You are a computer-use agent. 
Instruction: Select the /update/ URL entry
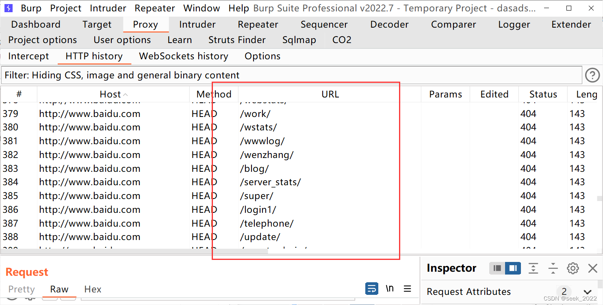[260, 237]
